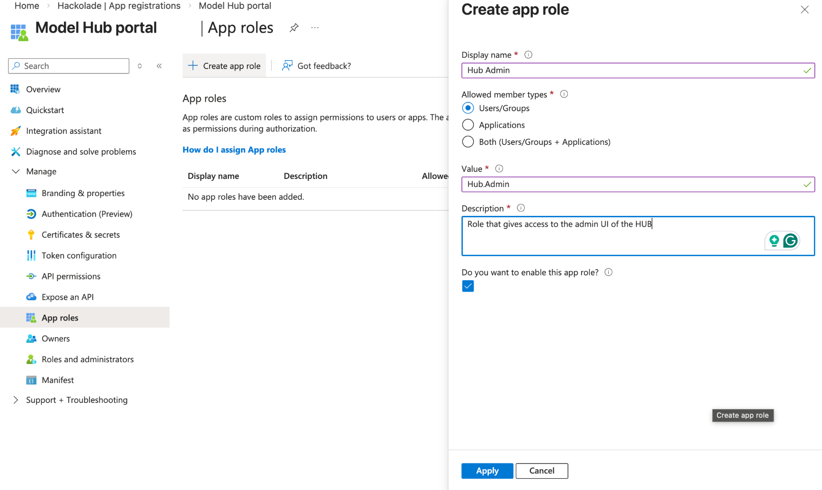Image resolution: width=822 pixels, height=490 pixels.
Task: Click the Cancel button
Action: pos(542,471)
